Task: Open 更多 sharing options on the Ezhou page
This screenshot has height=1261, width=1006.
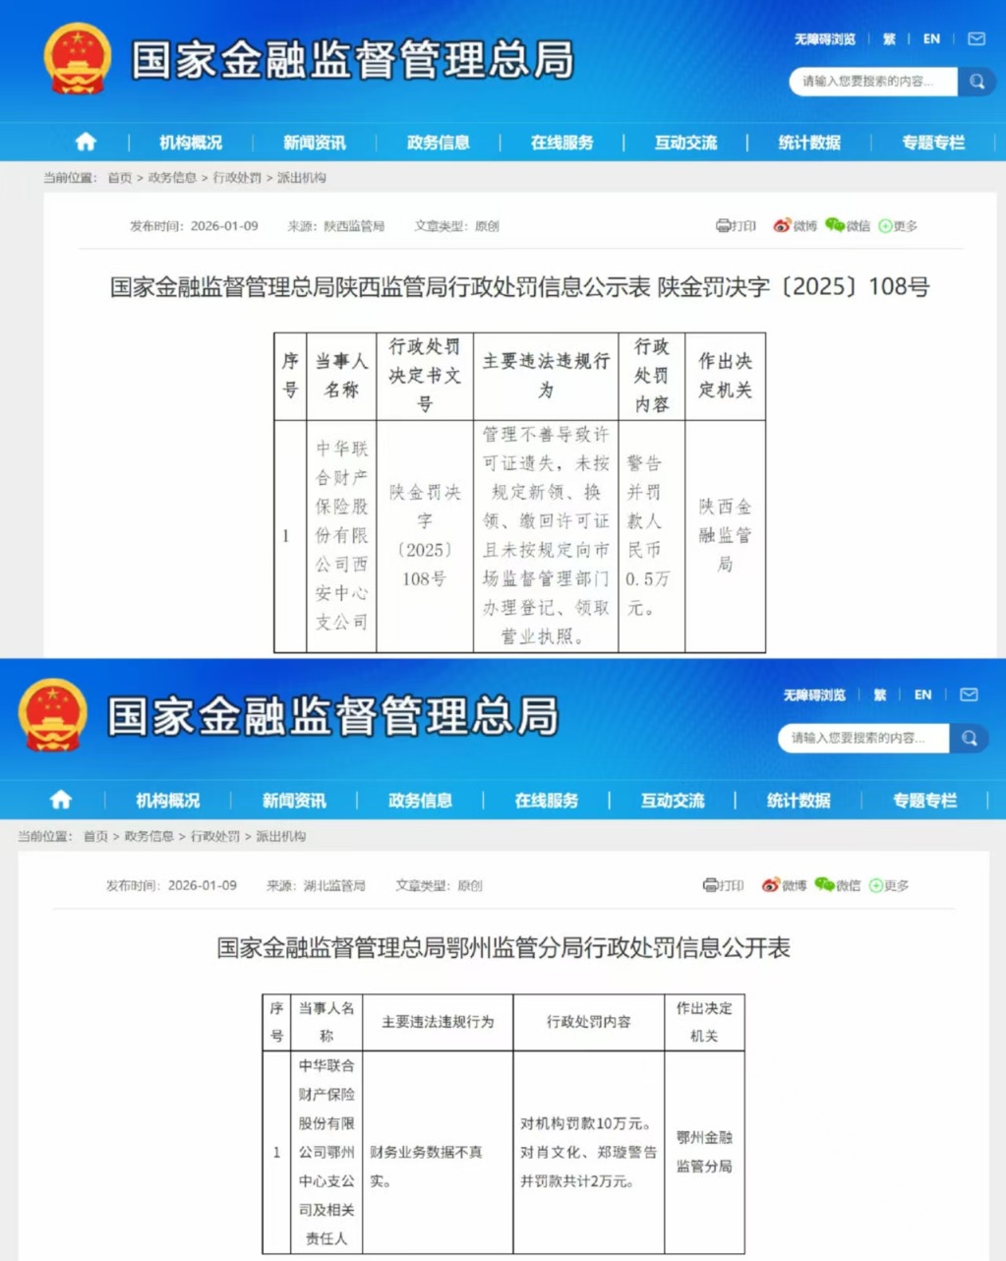Action: click(x=889, y=885)
